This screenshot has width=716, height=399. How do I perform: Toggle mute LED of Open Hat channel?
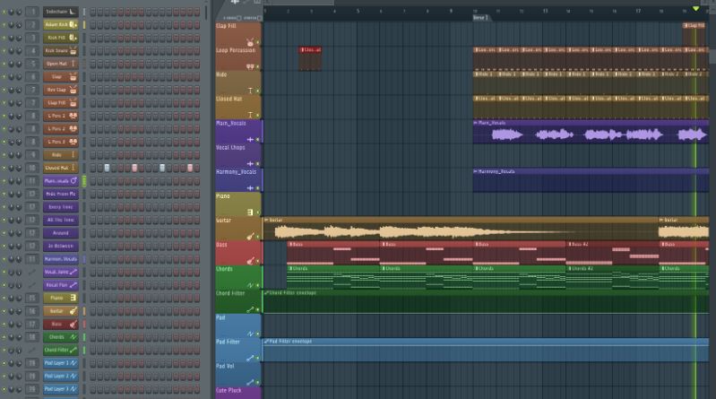click(x=4, y=64)
